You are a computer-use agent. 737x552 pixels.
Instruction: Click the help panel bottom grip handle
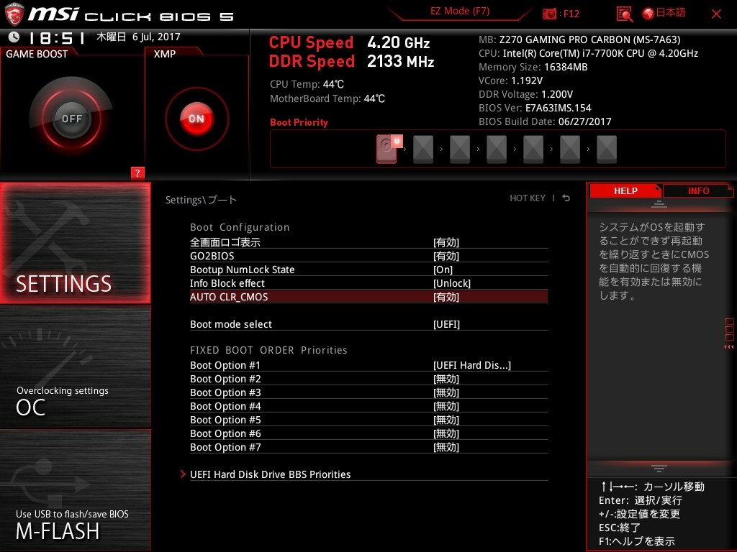tap(659, 468)
